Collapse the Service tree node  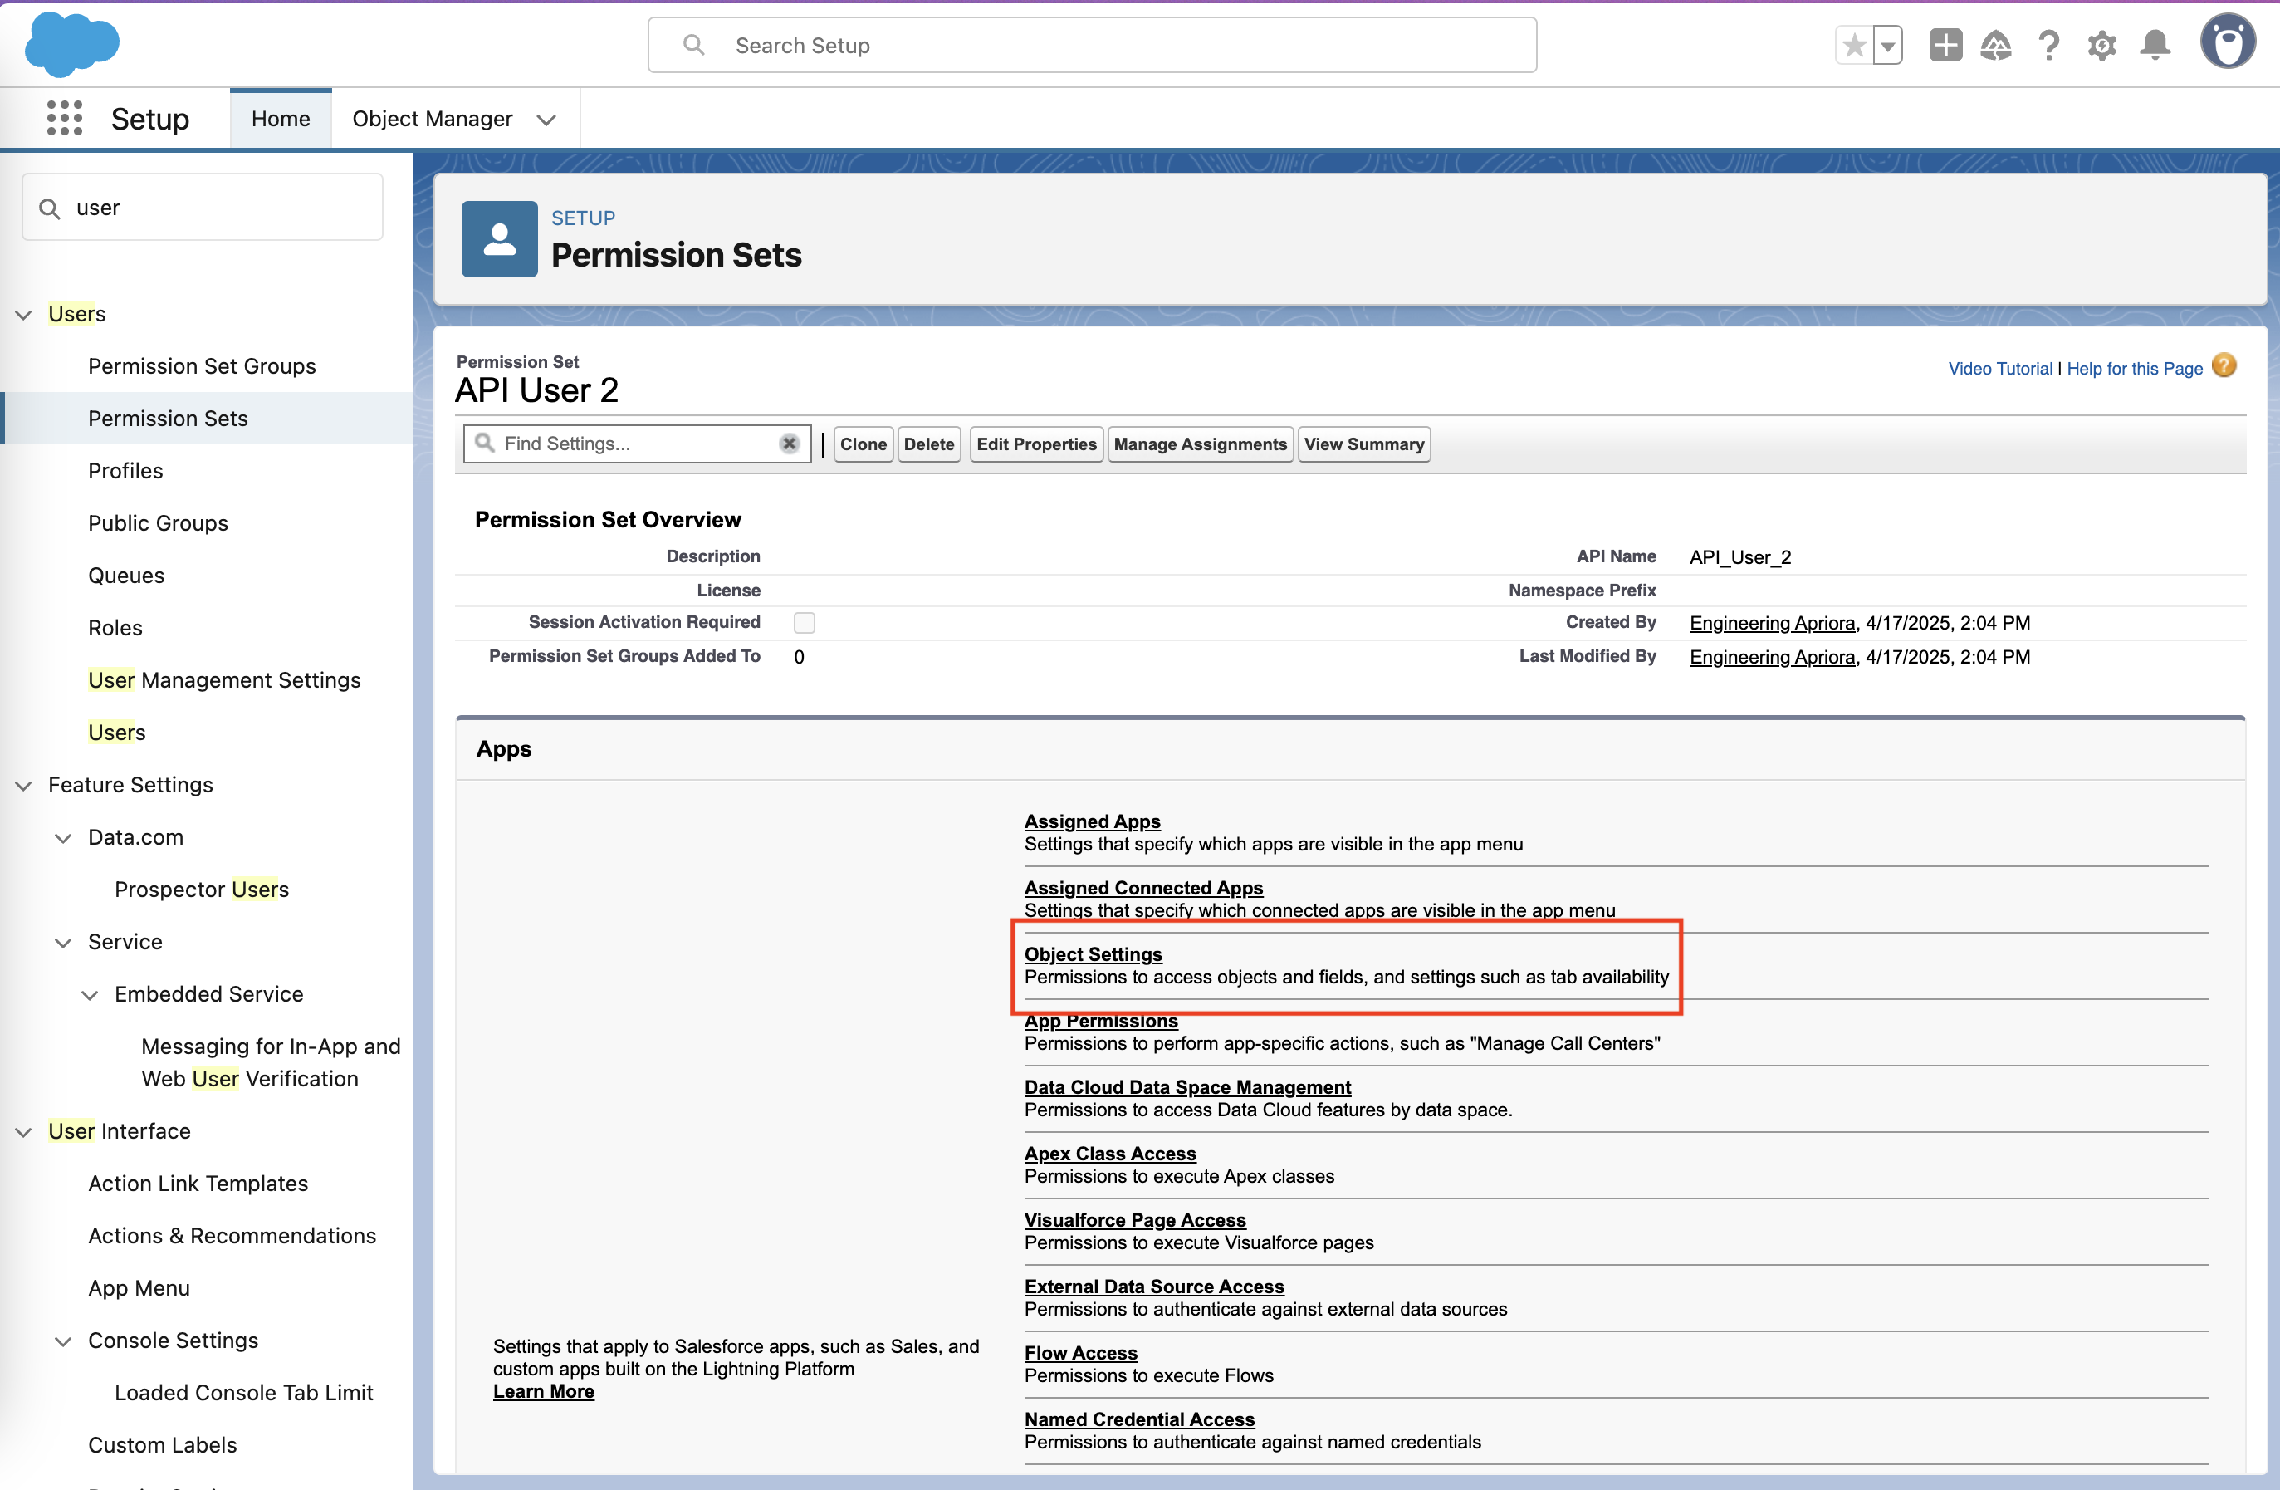click(63, 943)
